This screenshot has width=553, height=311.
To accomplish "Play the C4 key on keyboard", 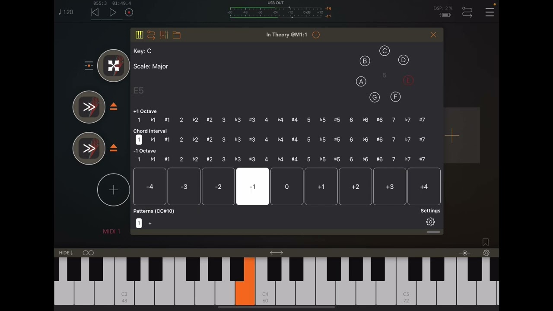I will click(x=265, y=294).
